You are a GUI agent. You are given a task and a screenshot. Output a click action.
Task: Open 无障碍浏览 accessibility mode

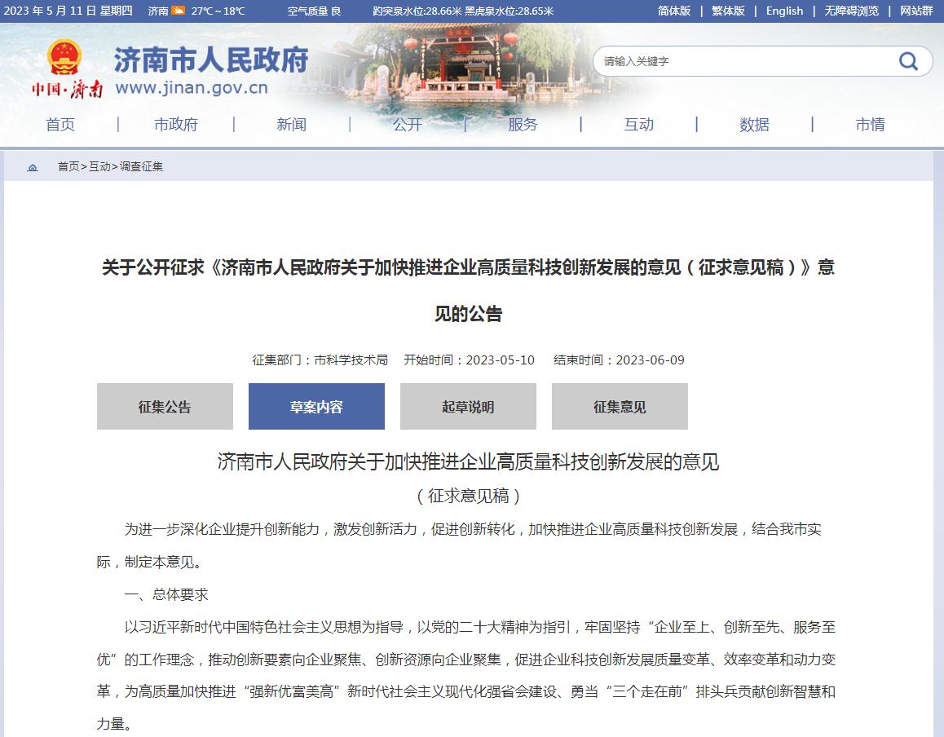pos(851,11)
